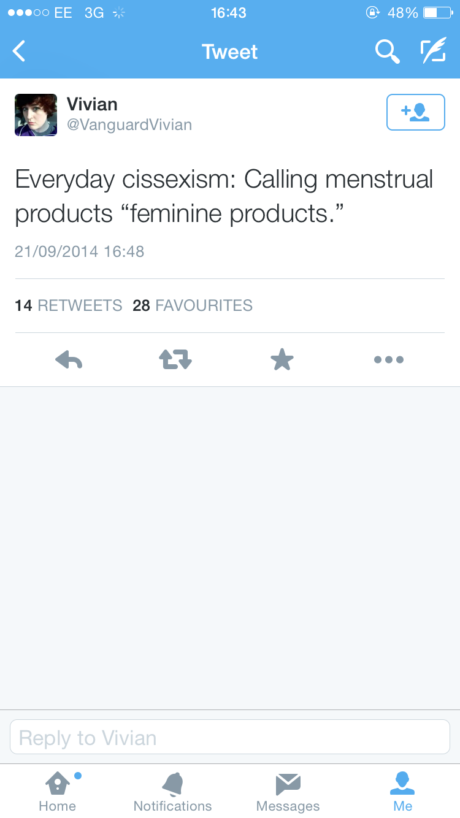Go to the Messages tab
Screen dimensions: 460x818
click(288, 791)
